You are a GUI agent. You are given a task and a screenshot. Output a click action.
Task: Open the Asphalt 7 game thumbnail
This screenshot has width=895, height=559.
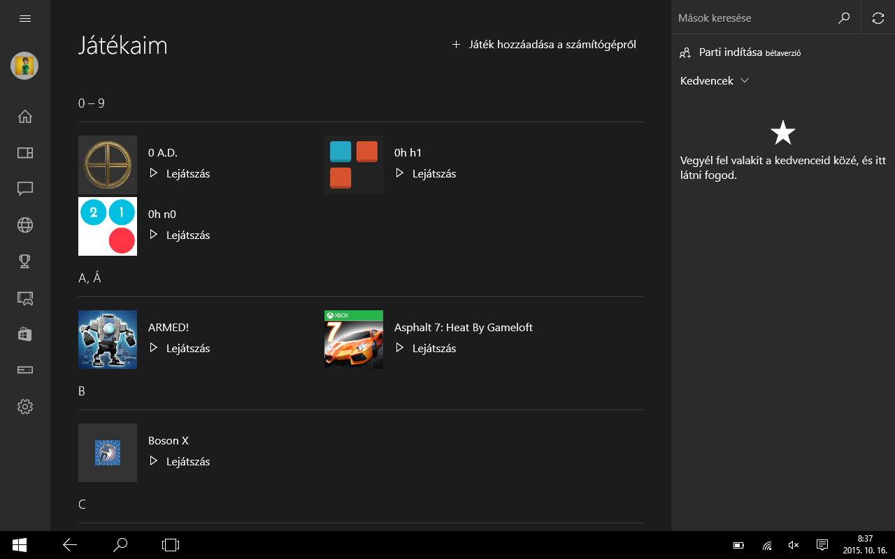point(354,340)
